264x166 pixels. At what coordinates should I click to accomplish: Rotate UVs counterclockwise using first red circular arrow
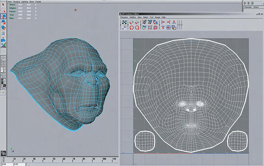tap(131, 28)
